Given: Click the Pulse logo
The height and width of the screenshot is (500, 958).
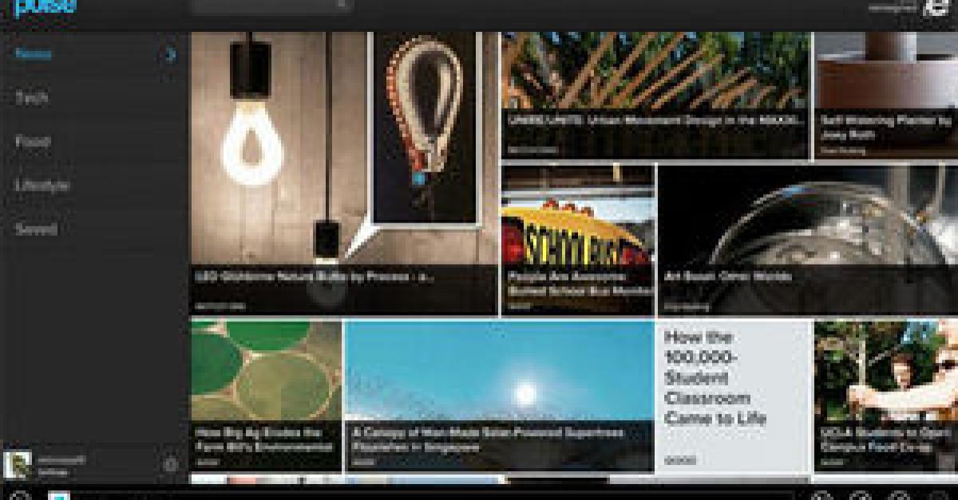Looking at the screenshot, I should pyautogui.click(x=45, y=7).
